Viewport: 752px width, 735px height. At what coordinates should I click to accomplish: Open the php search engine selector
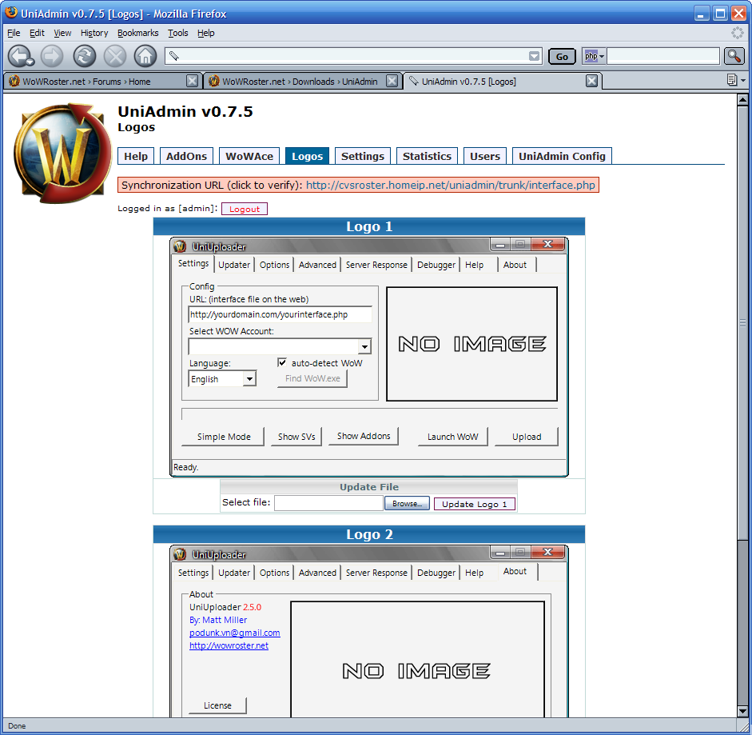click(x=595, y=56)
